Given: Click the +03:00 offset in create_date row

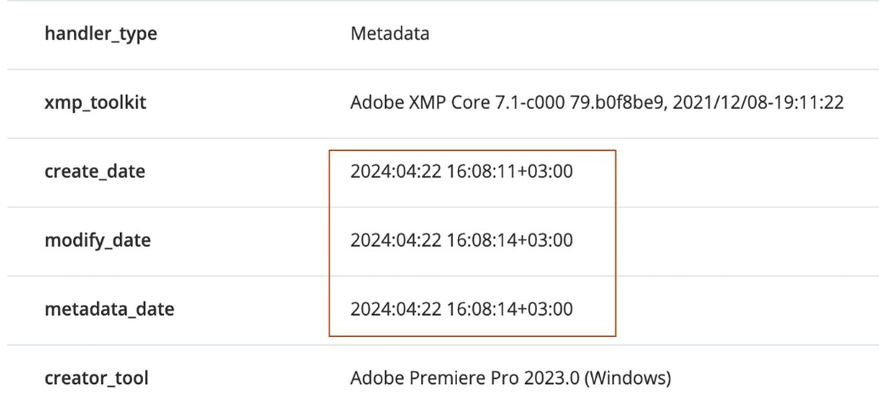Looking at the screenshot, I should click(x=546, y=171).
